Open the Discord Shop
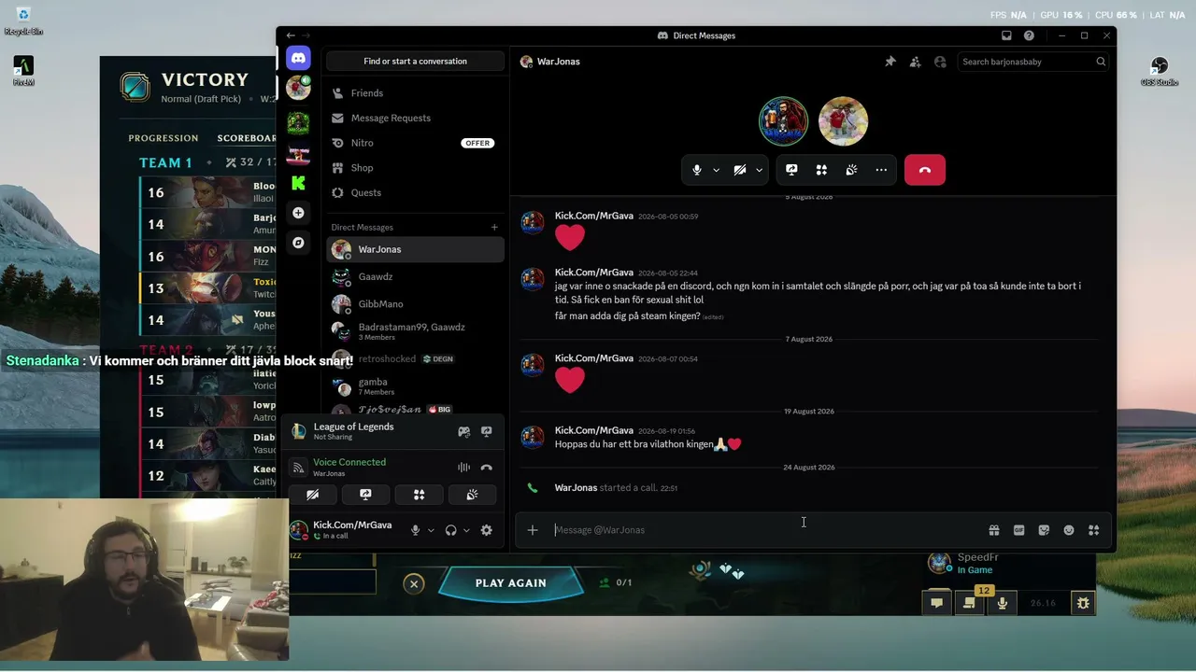Screen dimensions: 1196x672 point(415,168)
